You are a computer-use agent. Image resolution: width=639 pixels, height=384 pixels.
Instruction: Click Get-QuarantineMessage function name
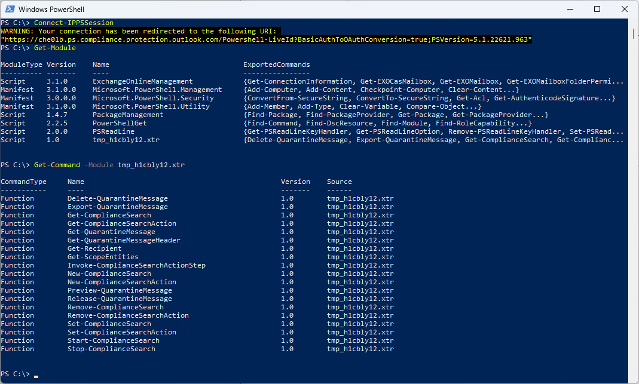[x=111, y=232]
